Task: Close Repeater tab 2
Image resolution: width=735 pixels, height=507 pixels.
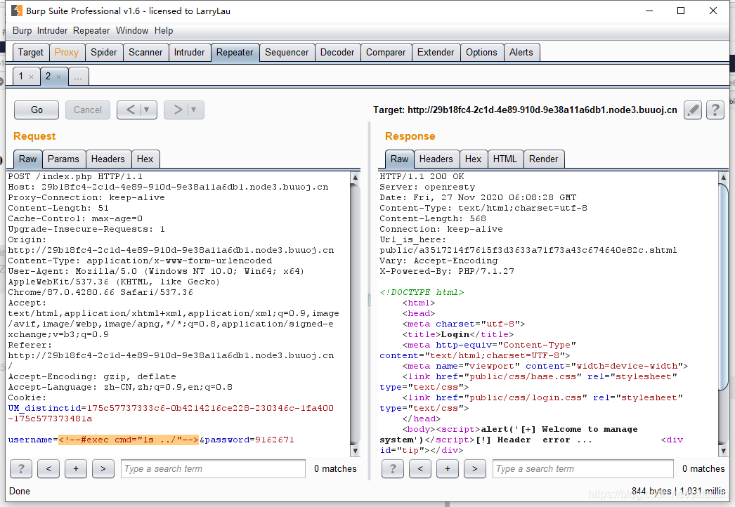Action: (x=58, y=77)
